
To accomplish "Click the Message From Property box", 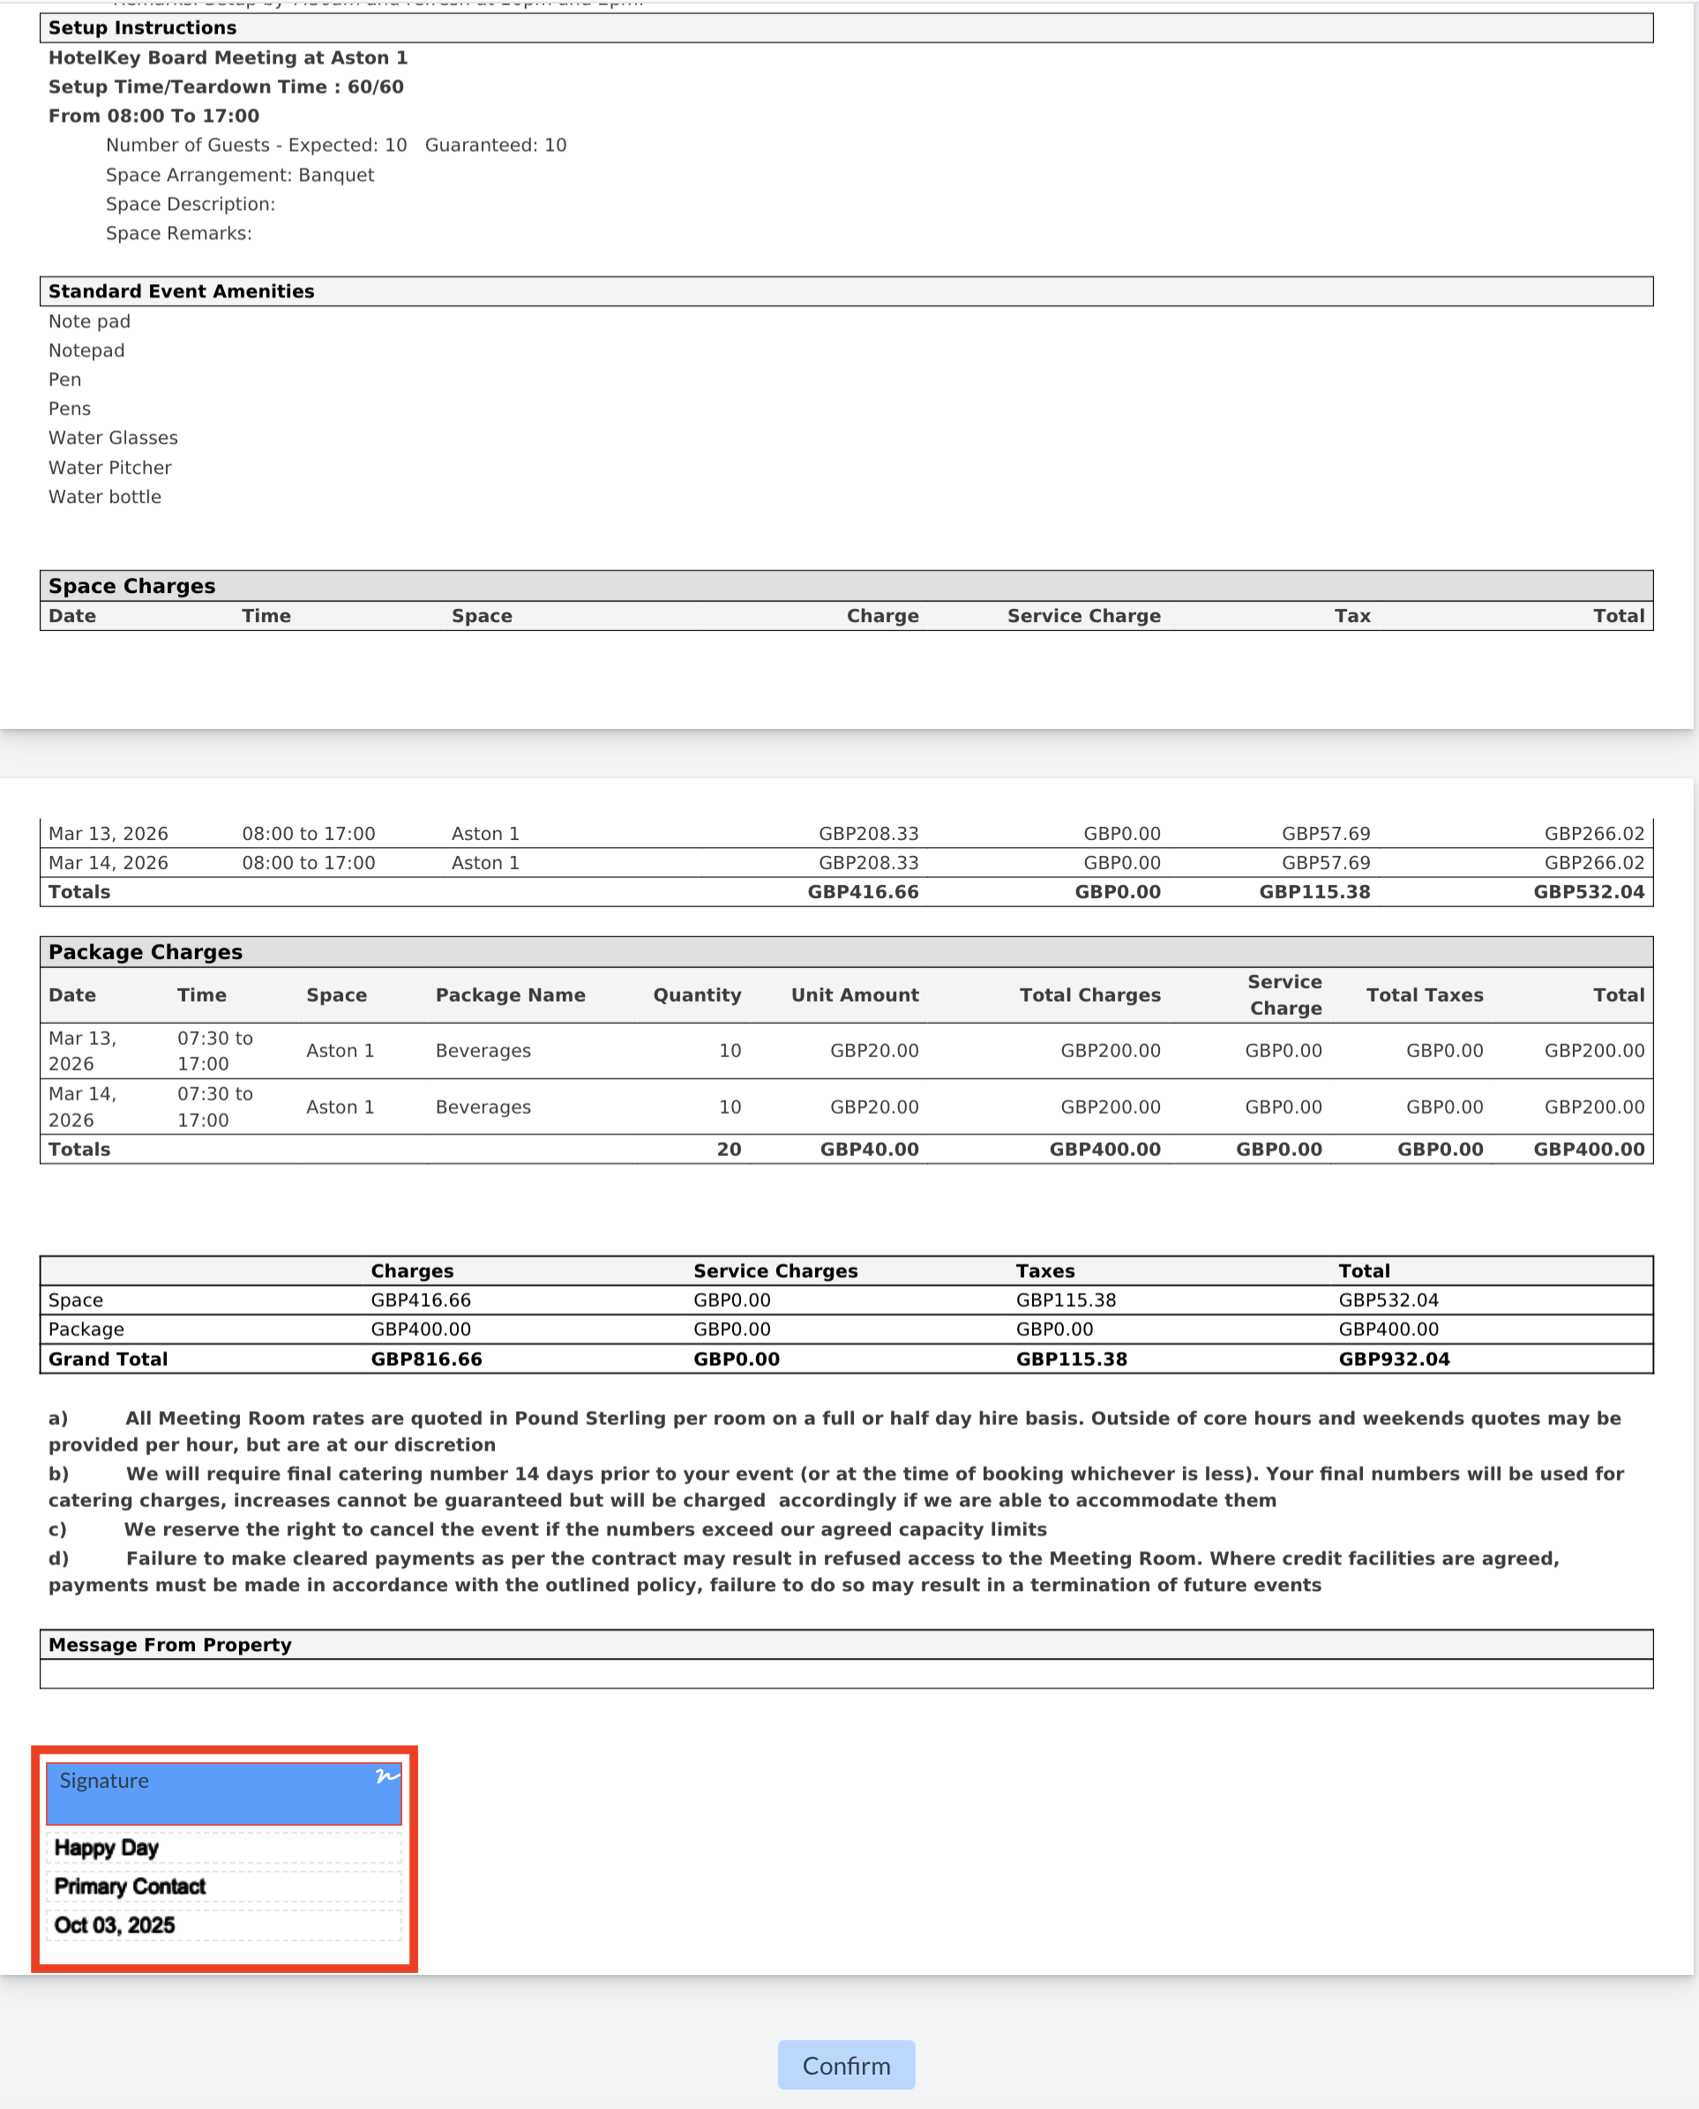I will point(846,1673).
